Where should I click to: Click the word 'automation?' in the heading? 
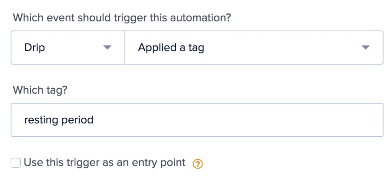click(x=199, y=18)
